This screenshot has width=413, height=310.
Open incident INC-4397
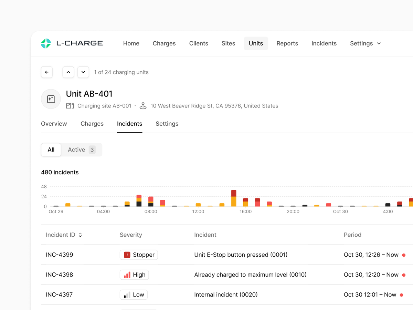tap(59, 295)
